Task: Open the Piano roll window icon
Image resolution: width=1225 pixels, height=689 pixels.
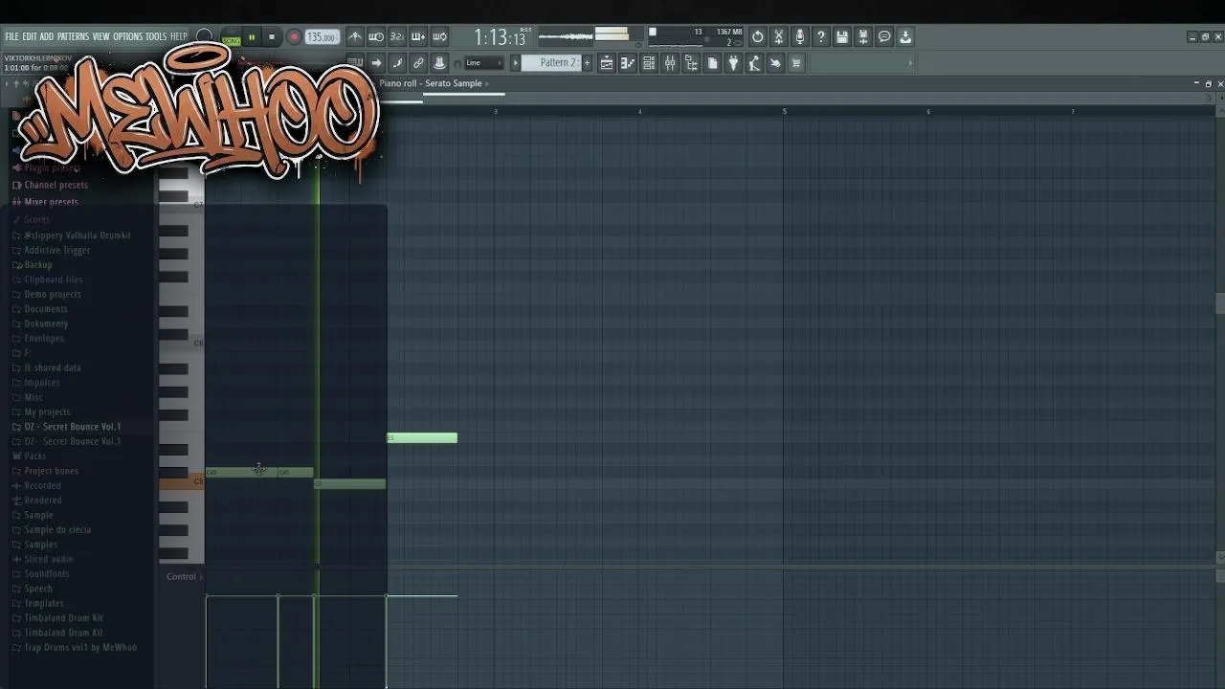Action: 628,63
